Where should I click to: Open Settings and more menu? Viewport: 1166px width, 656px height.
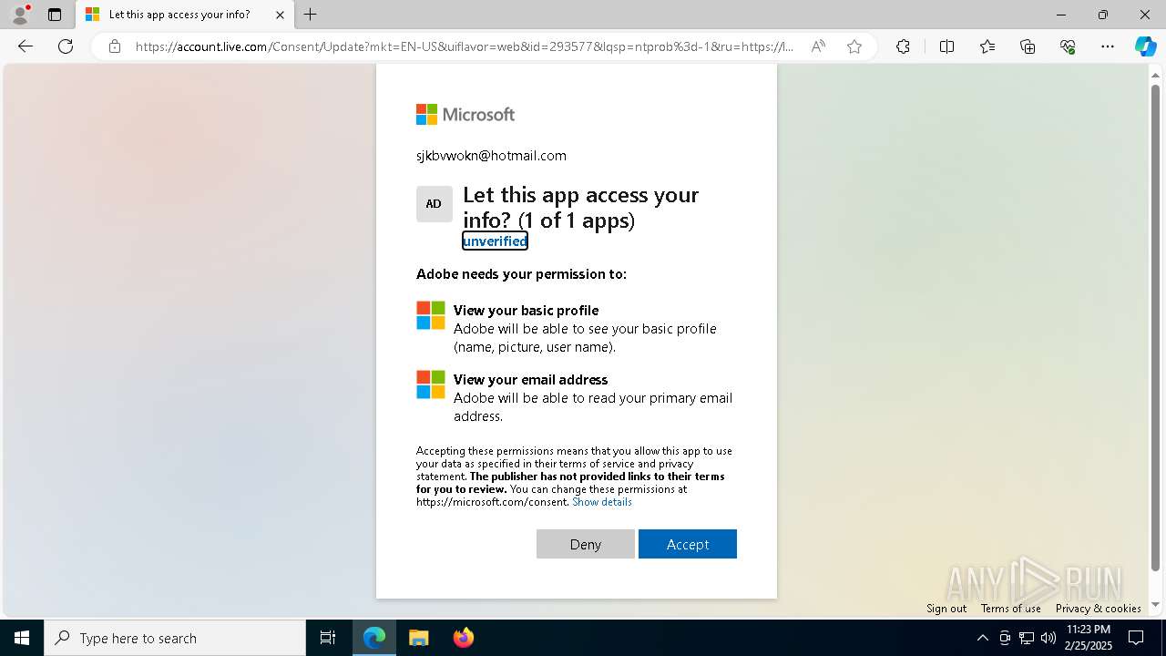(x=1108, y=46)
